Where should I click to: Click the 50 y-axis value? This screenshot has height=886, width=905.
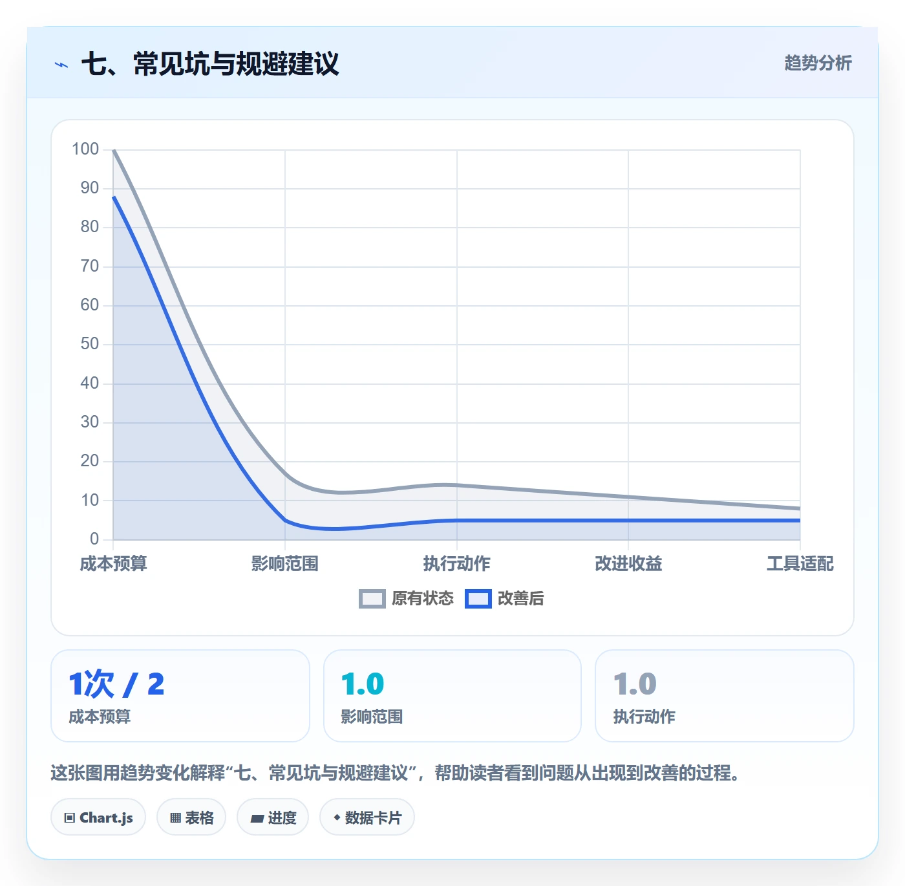[x=90, y=344]
